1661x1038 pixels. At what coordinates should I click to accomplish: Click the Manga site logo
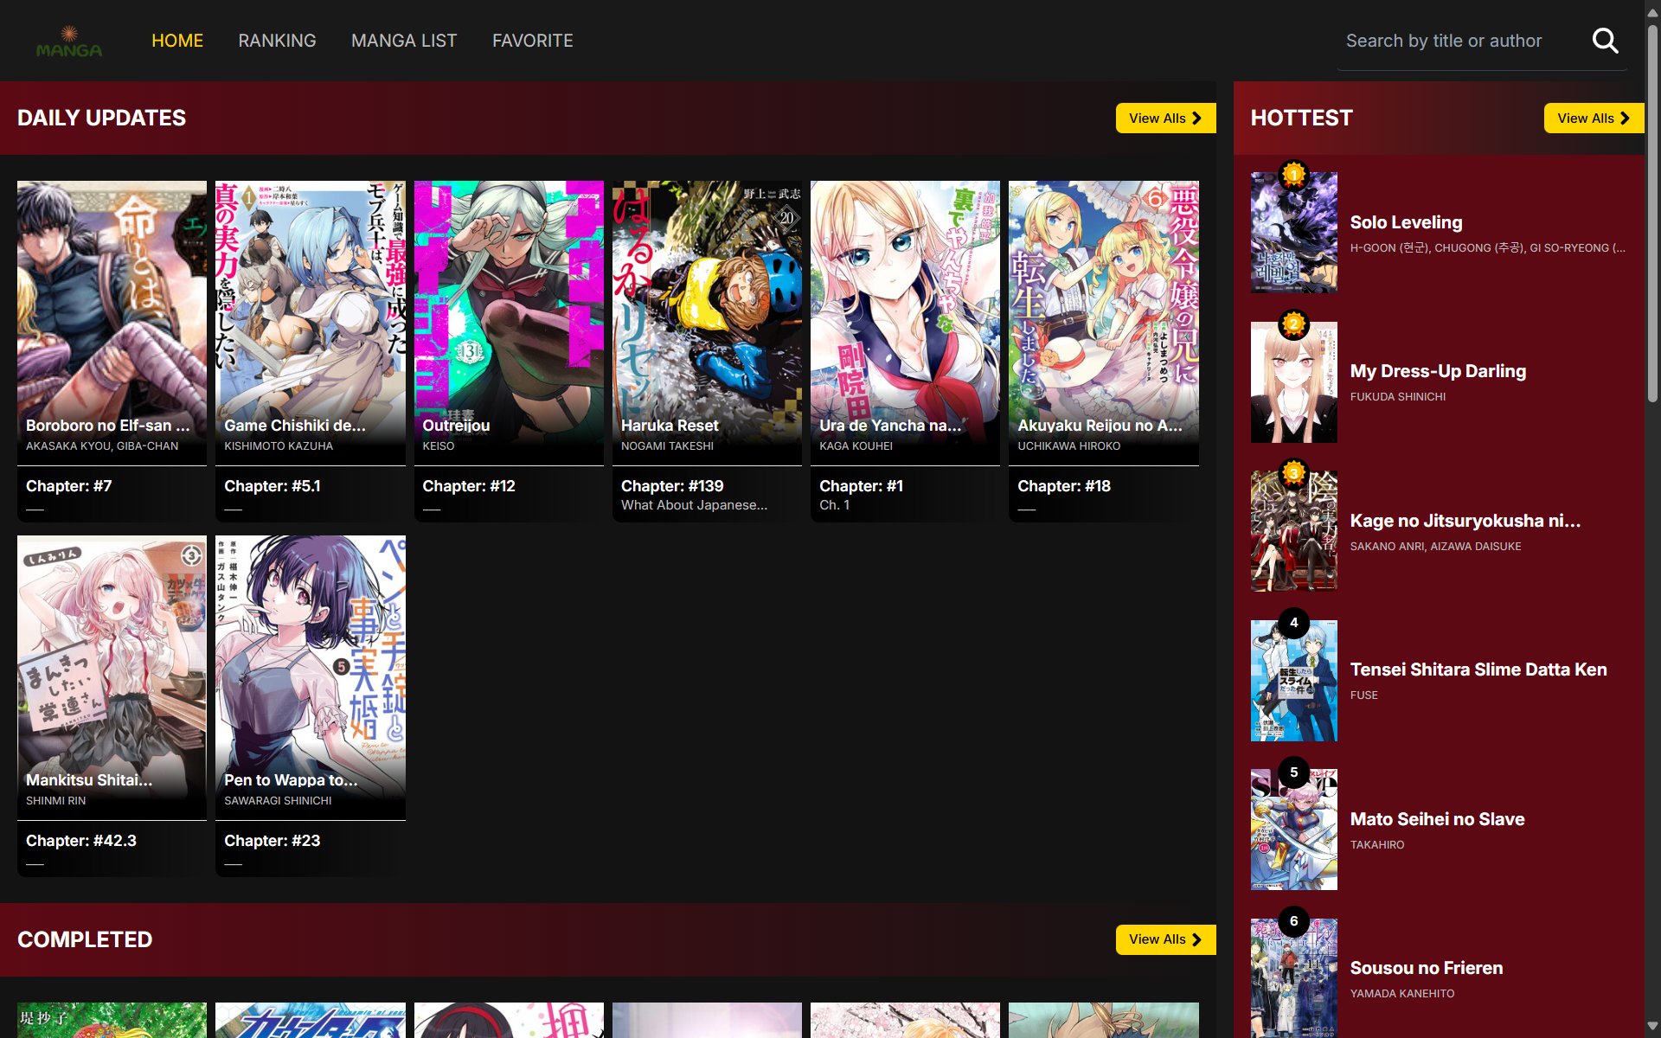pyautogui.click(x=69, y=42)
